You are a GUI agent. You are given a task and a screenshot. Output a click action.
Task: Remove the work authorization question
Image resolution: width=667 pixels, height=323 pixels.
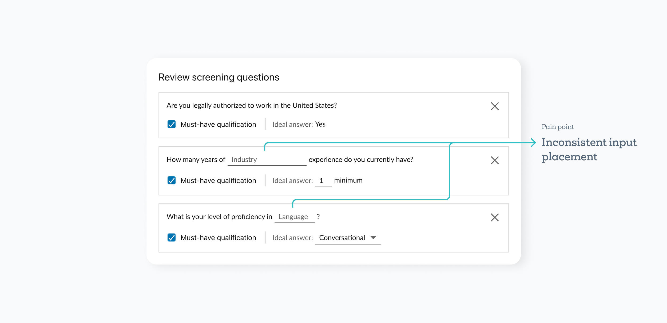point(494,106)
